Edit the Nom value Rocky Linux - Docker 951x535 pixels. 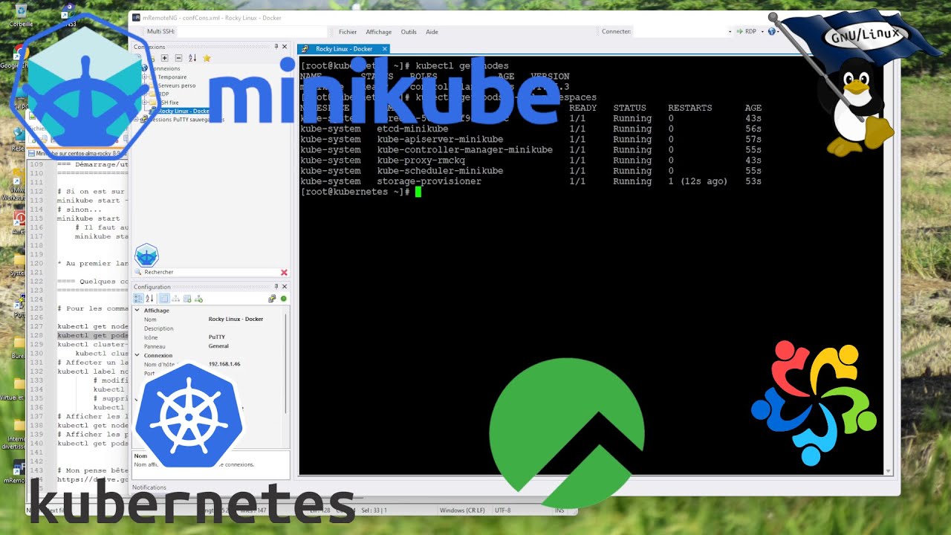[x=236, y=320]
